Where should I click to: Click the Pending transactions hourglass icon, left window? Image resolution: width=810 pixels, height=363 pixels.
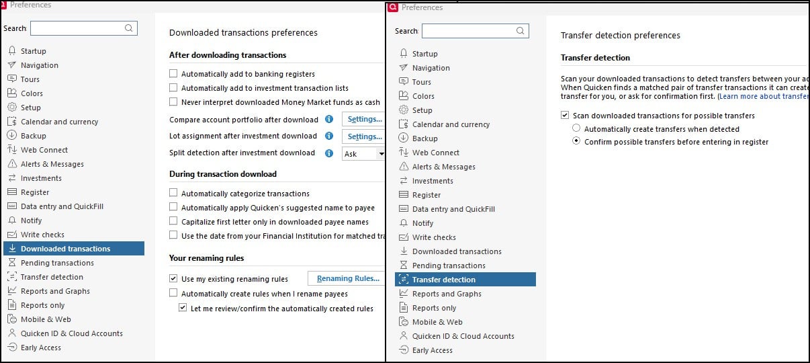[12, 263]
